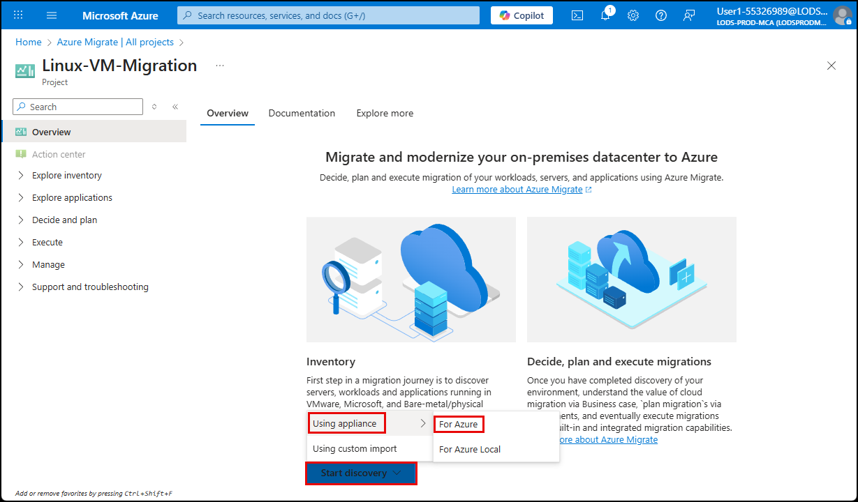
Task: Click the expand/collapse all sidebar toggle icon
Action: point(154,107)
